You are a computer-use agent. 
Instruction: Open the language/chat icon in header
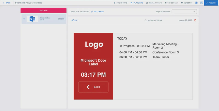tap(201, 3)
